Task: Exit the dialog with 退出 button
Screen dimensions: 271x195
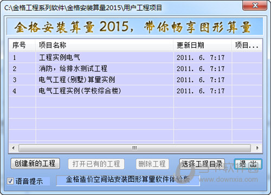Action: (x=248, y=164)
